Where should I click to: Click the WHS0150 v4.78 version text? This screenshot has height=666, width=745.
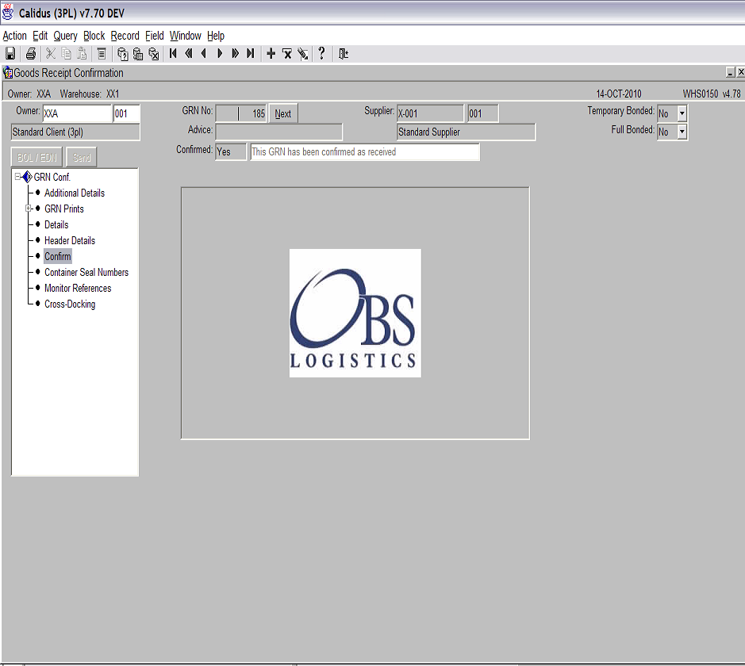(x=712, y=94)
